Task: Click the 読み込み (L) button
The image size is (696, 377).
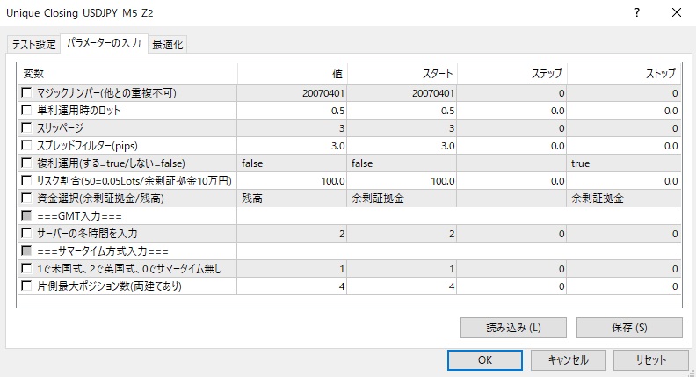Action: click(x=513, y=328)
